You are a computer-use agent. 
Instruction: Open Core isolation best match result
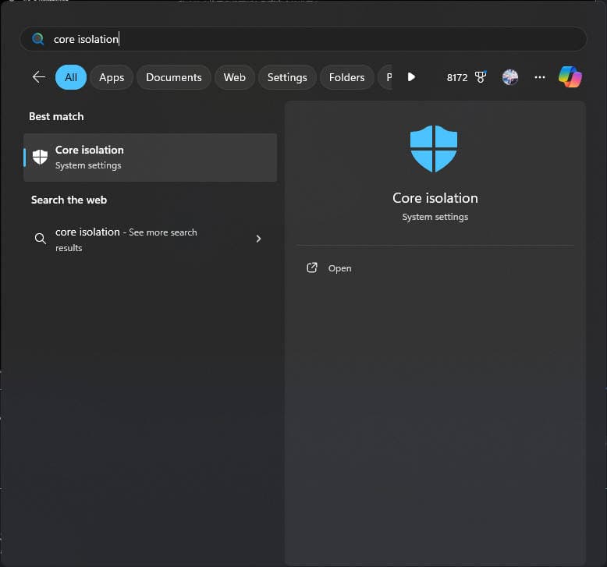[151, 158]
